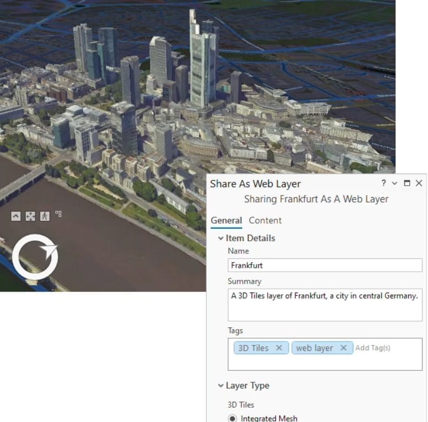Click the Name field containing Frankfurt
Viewport: 428px width, 422px height.
pyautogui.click(x=324, y=265)
